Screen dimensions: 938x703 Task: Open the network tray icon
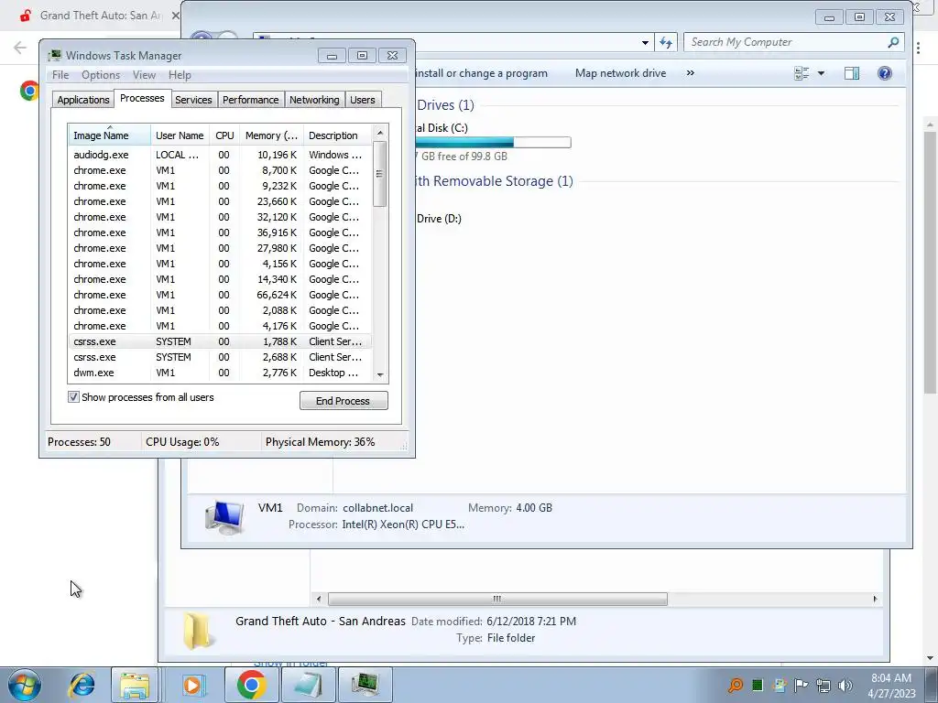tap(823, 685)
